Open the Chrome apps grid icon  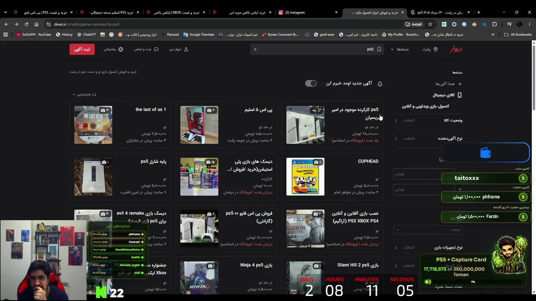click(x=5, y=35)
